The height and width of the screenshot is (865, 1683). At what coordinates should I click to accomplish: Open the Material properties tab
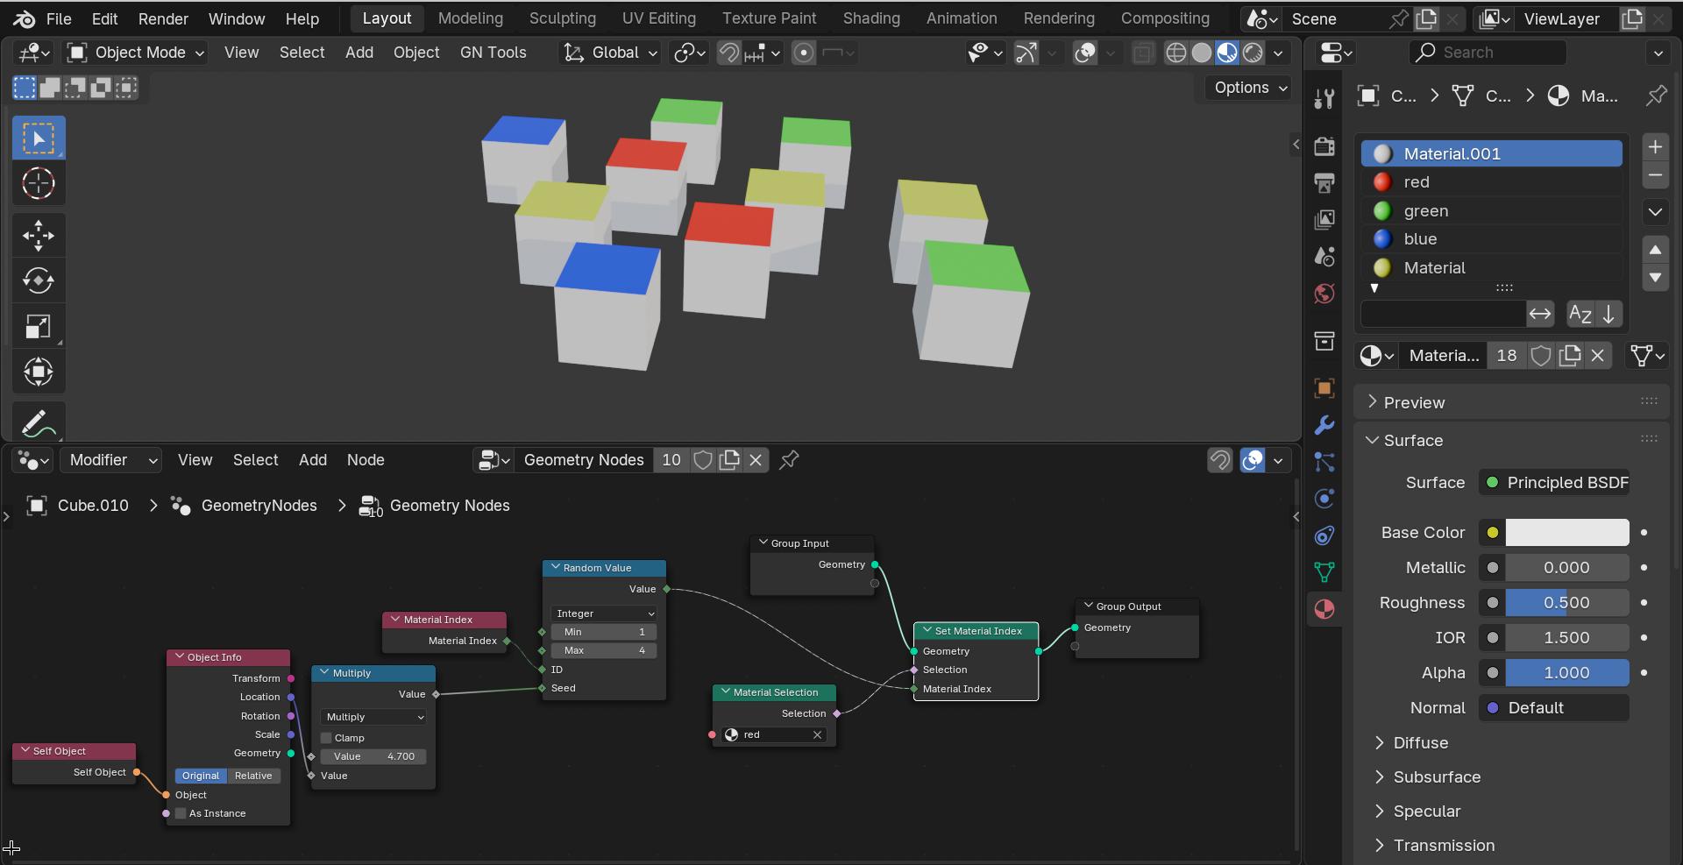[x=1324, y=609]
